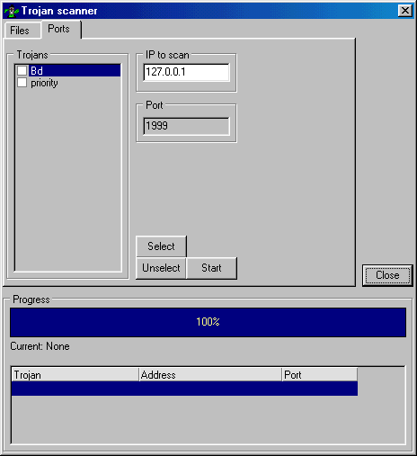Screen dimensions: 417x456
Task: Sort results by Trojan column header
Action: (x=75, y=375)
